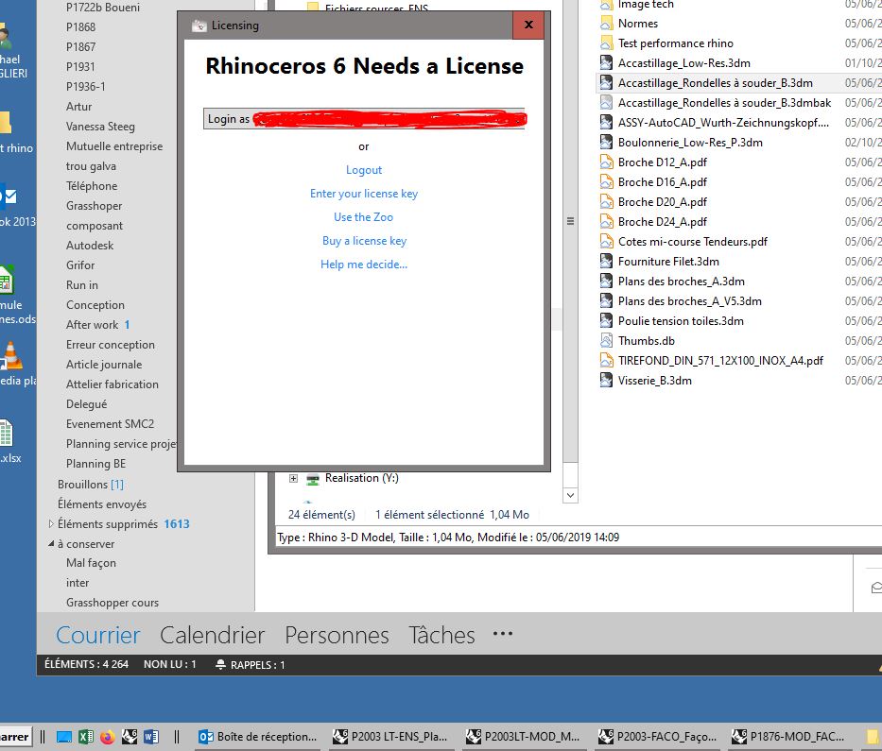Select ASSY-AutoCAD_Wurth-Zeichnungskopf file icon

point(606,122)
